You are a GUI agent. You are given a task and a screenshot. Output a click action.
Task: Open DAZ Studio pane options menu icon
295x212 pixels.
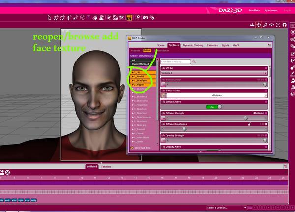[269, 45]
